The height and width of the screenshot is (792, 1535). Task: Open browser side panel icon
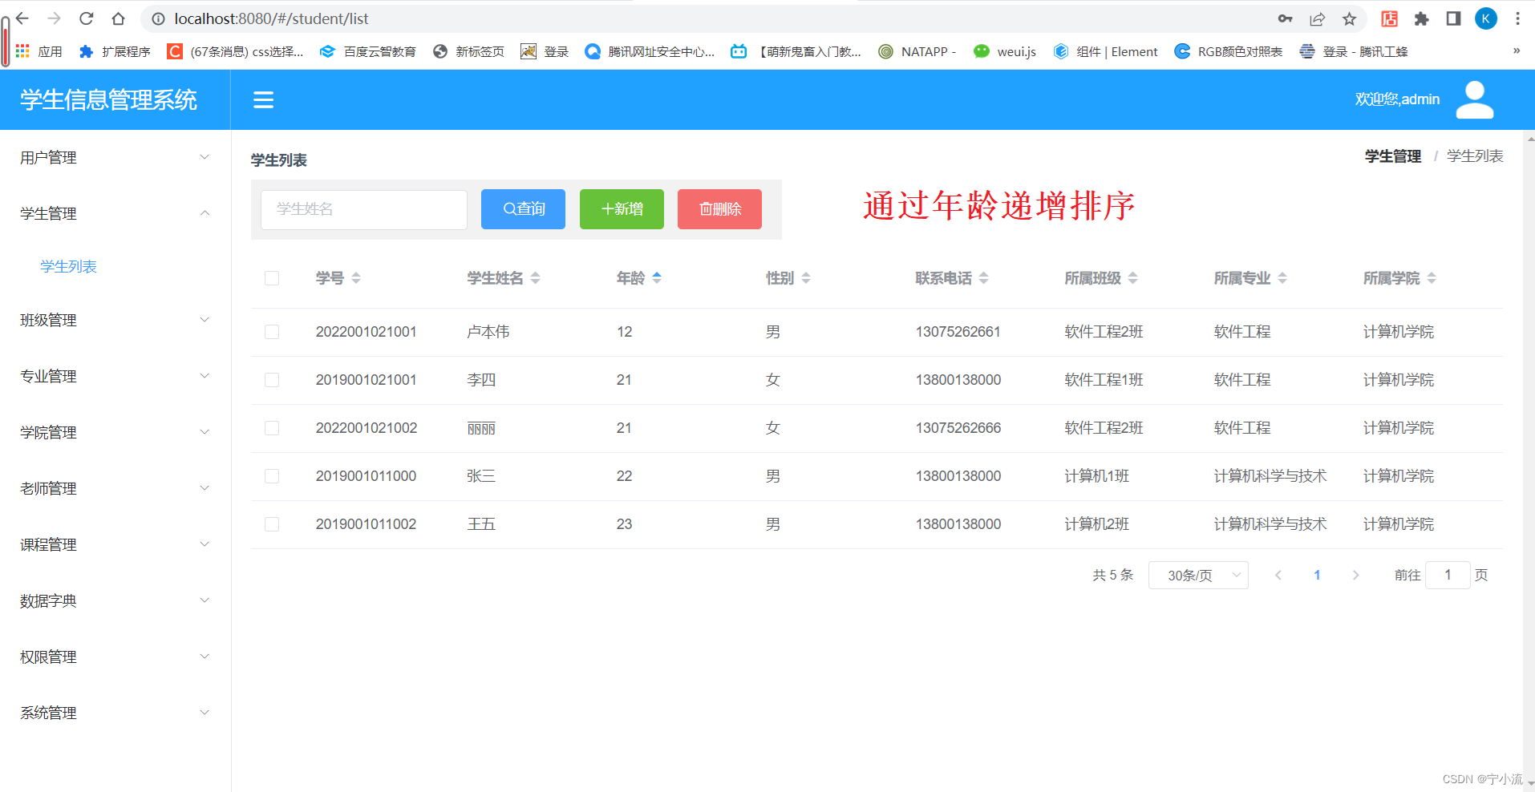coord(1453,18)
